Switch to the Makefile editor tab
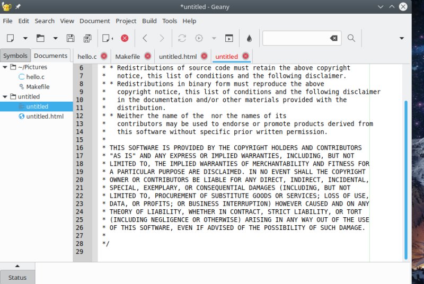Image resolution: width=424 pixels, height=284 pixels. (x=127, y=57)
